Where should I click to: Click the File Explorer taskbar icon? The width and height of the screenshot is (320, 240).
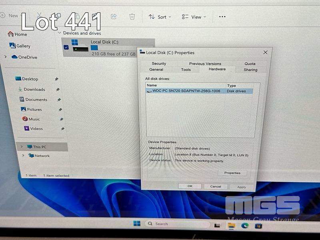(231, 226)
